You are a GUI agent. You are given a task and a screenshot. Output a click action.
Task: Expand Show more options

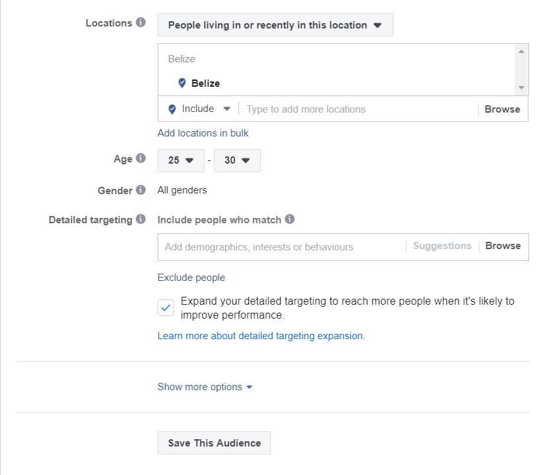tap(205, 387)
